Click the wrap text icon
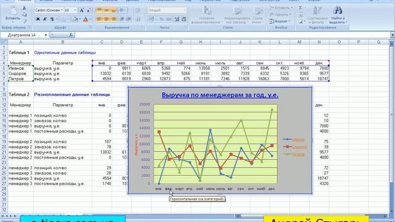395x222 pixels. [138, 10]
